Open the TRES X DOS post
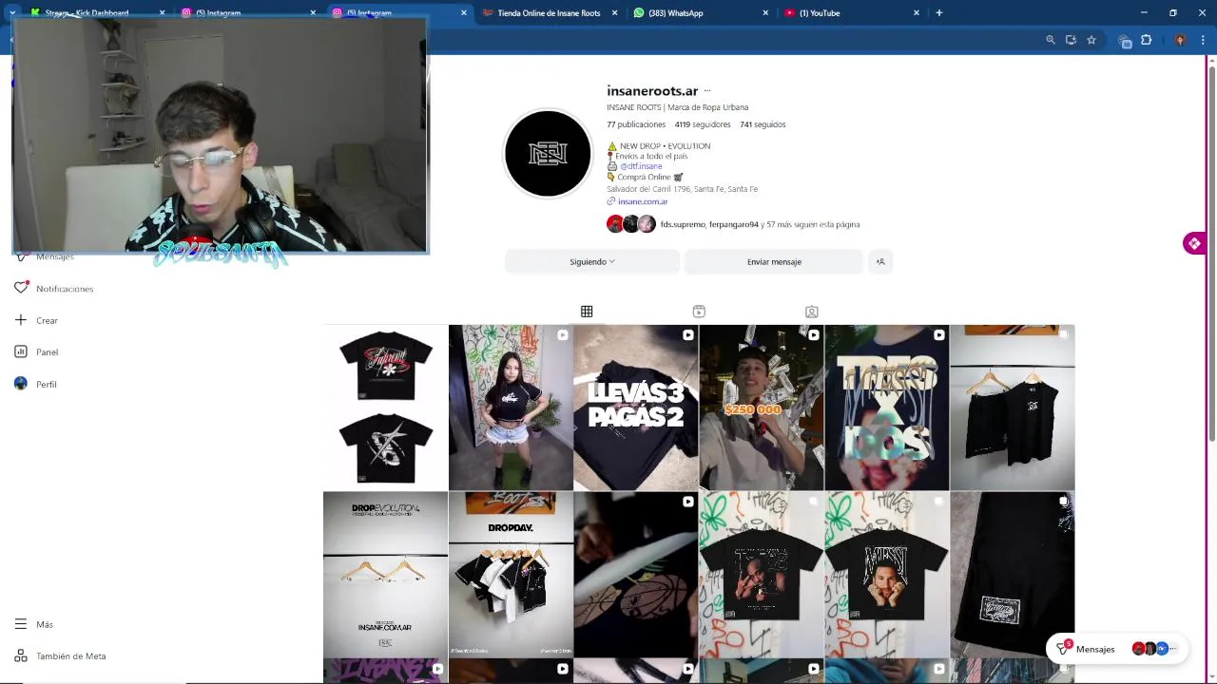Screen dimensions: 1217x684 click(886, 408)
